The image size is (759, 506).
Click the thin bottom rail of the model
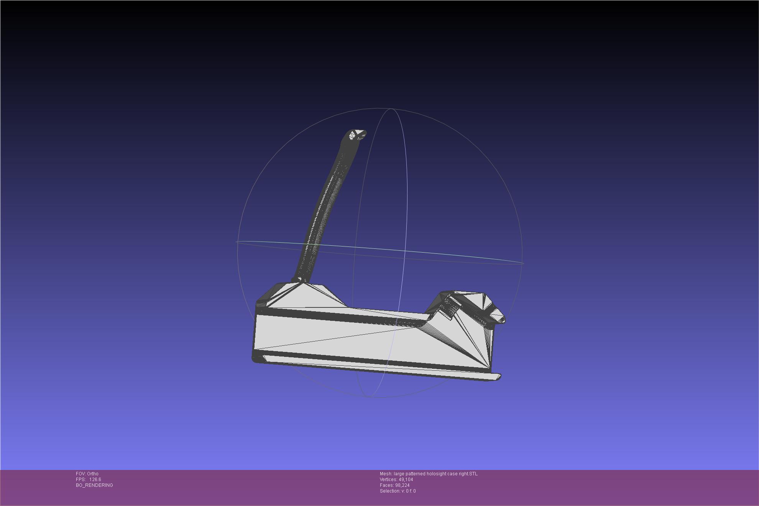pos(383,369)
